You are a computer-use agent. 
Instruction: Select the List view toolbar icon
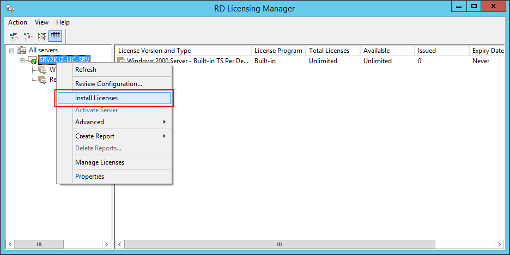(41, 37)
